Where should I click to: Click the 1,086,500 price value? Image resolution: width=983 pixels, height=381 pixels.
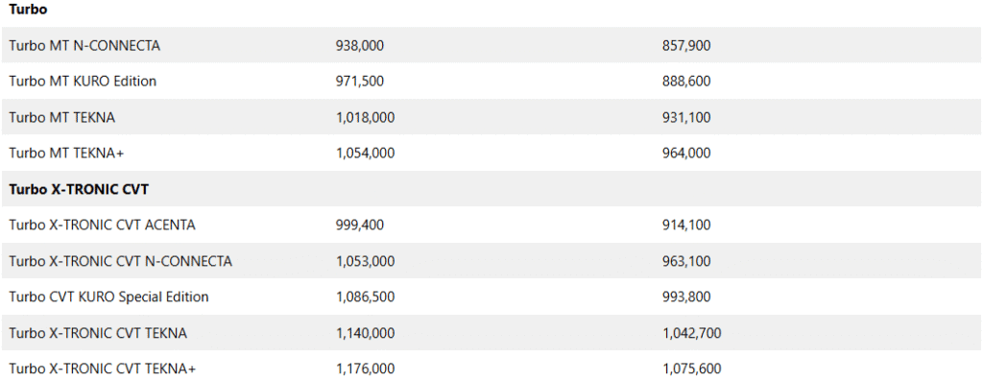pos(366,297)
